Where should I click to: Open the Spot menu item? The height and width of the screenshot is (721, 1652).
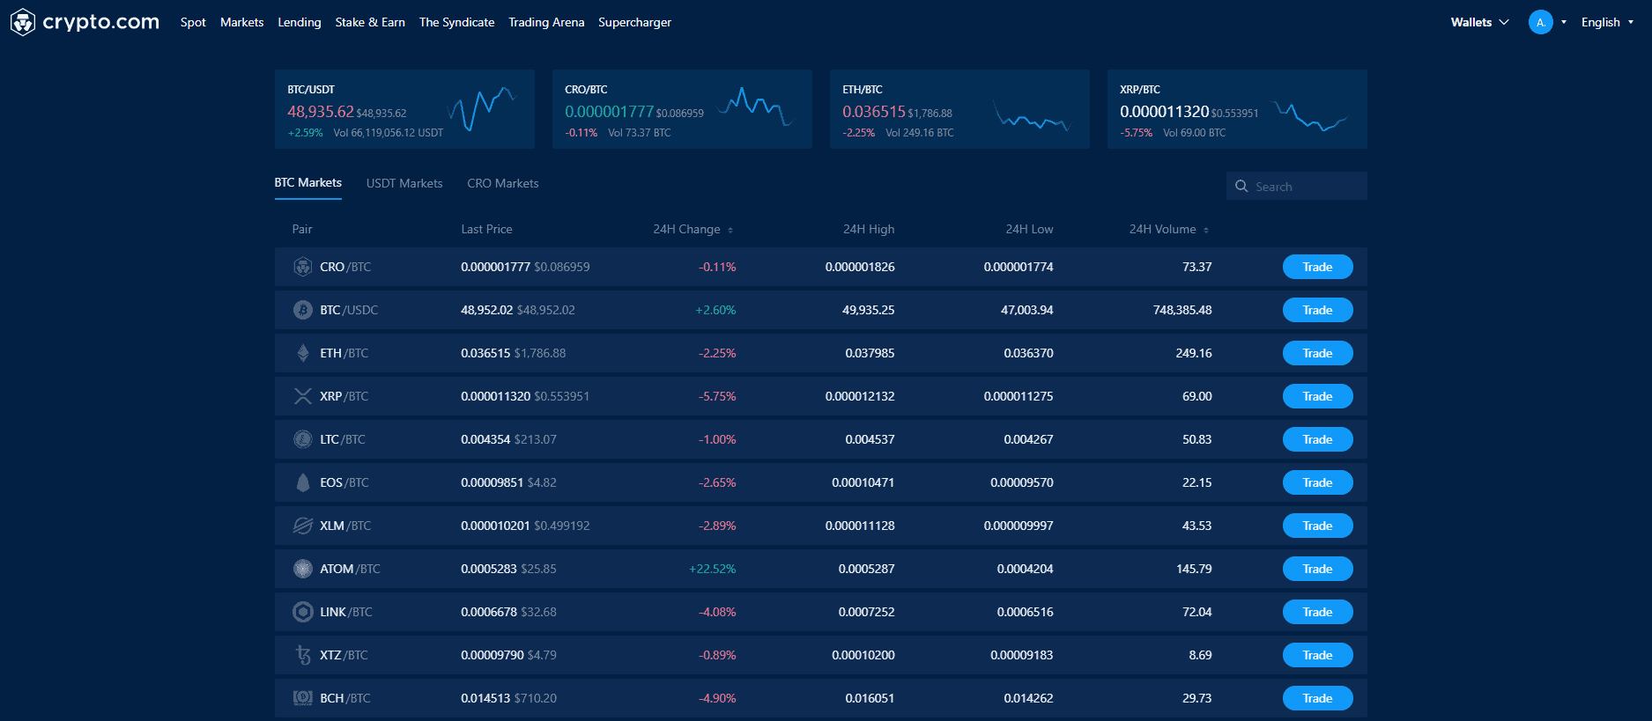193,22
